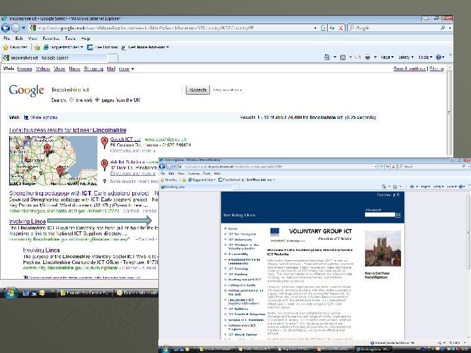
Task: Open Favorites menu in Google Search window
Action: pyautogui.click(x=51, y=38)
